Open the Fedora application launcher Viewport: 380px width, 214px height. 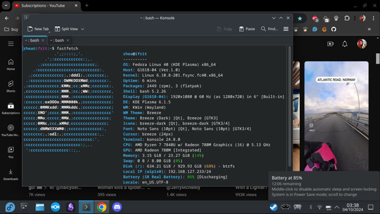[10, 207]
